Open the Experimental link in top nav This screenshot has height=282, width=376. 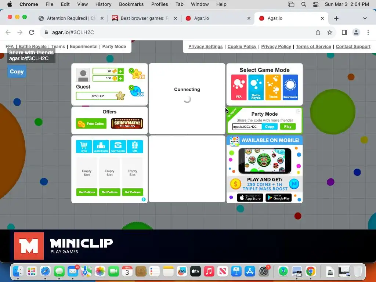(x=84, y=47)
